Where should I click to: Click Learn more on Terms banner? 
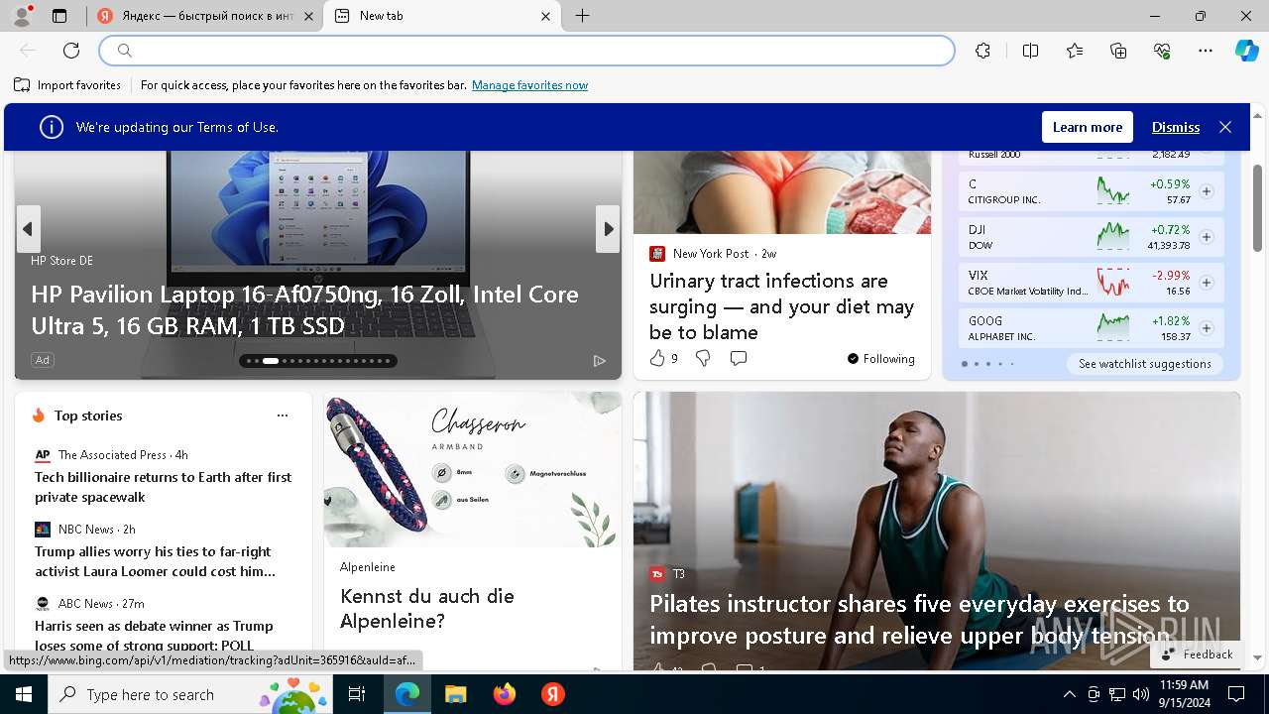click(x=1088, y=127)
